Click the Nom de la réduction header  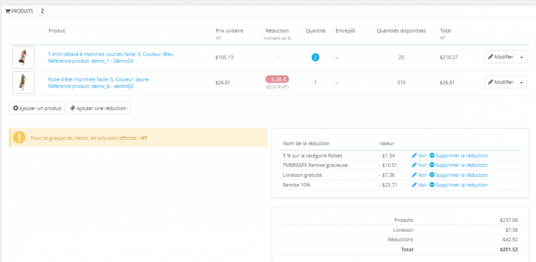(x=306, y=144)
